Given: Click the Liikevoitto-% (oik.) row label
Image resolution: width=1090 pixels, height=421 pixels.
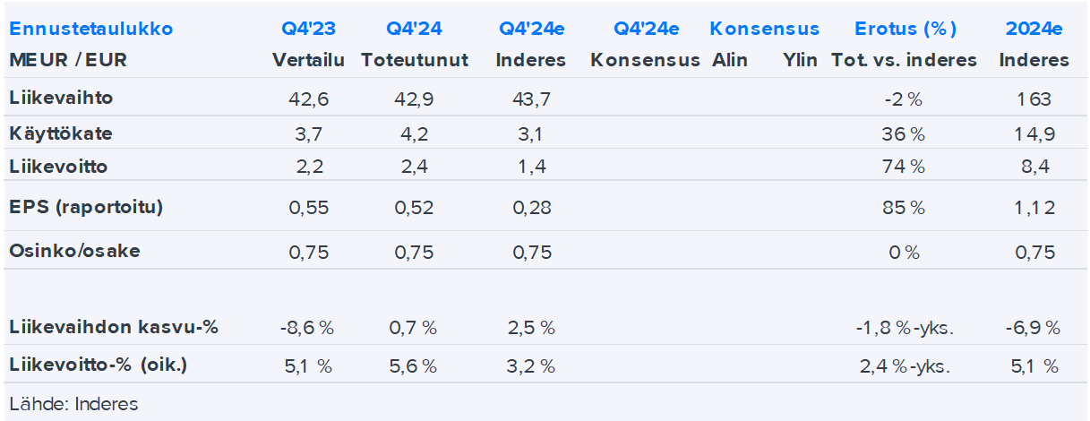Looking at the screenshot, I should (99, 365).
